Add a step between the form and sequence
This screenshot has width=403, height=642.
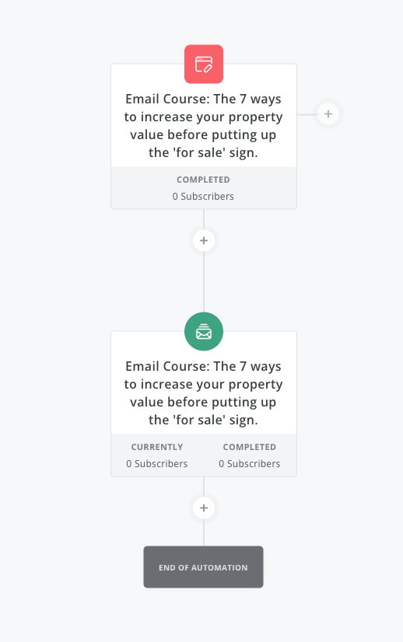204,240
